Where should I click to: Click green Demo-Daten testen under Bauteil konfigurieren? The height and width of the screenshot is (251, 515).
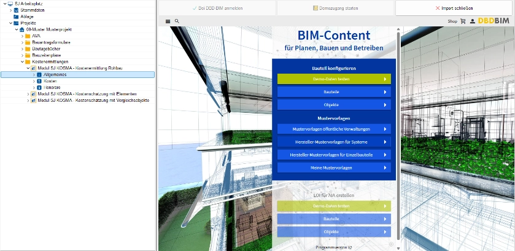334,79
